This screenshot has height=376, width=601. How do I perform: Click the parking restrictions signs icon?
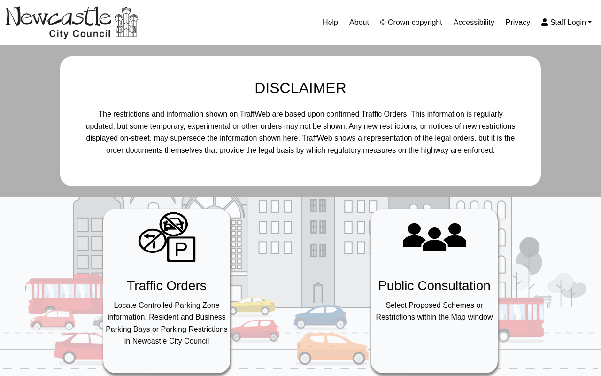coord(167,237)
